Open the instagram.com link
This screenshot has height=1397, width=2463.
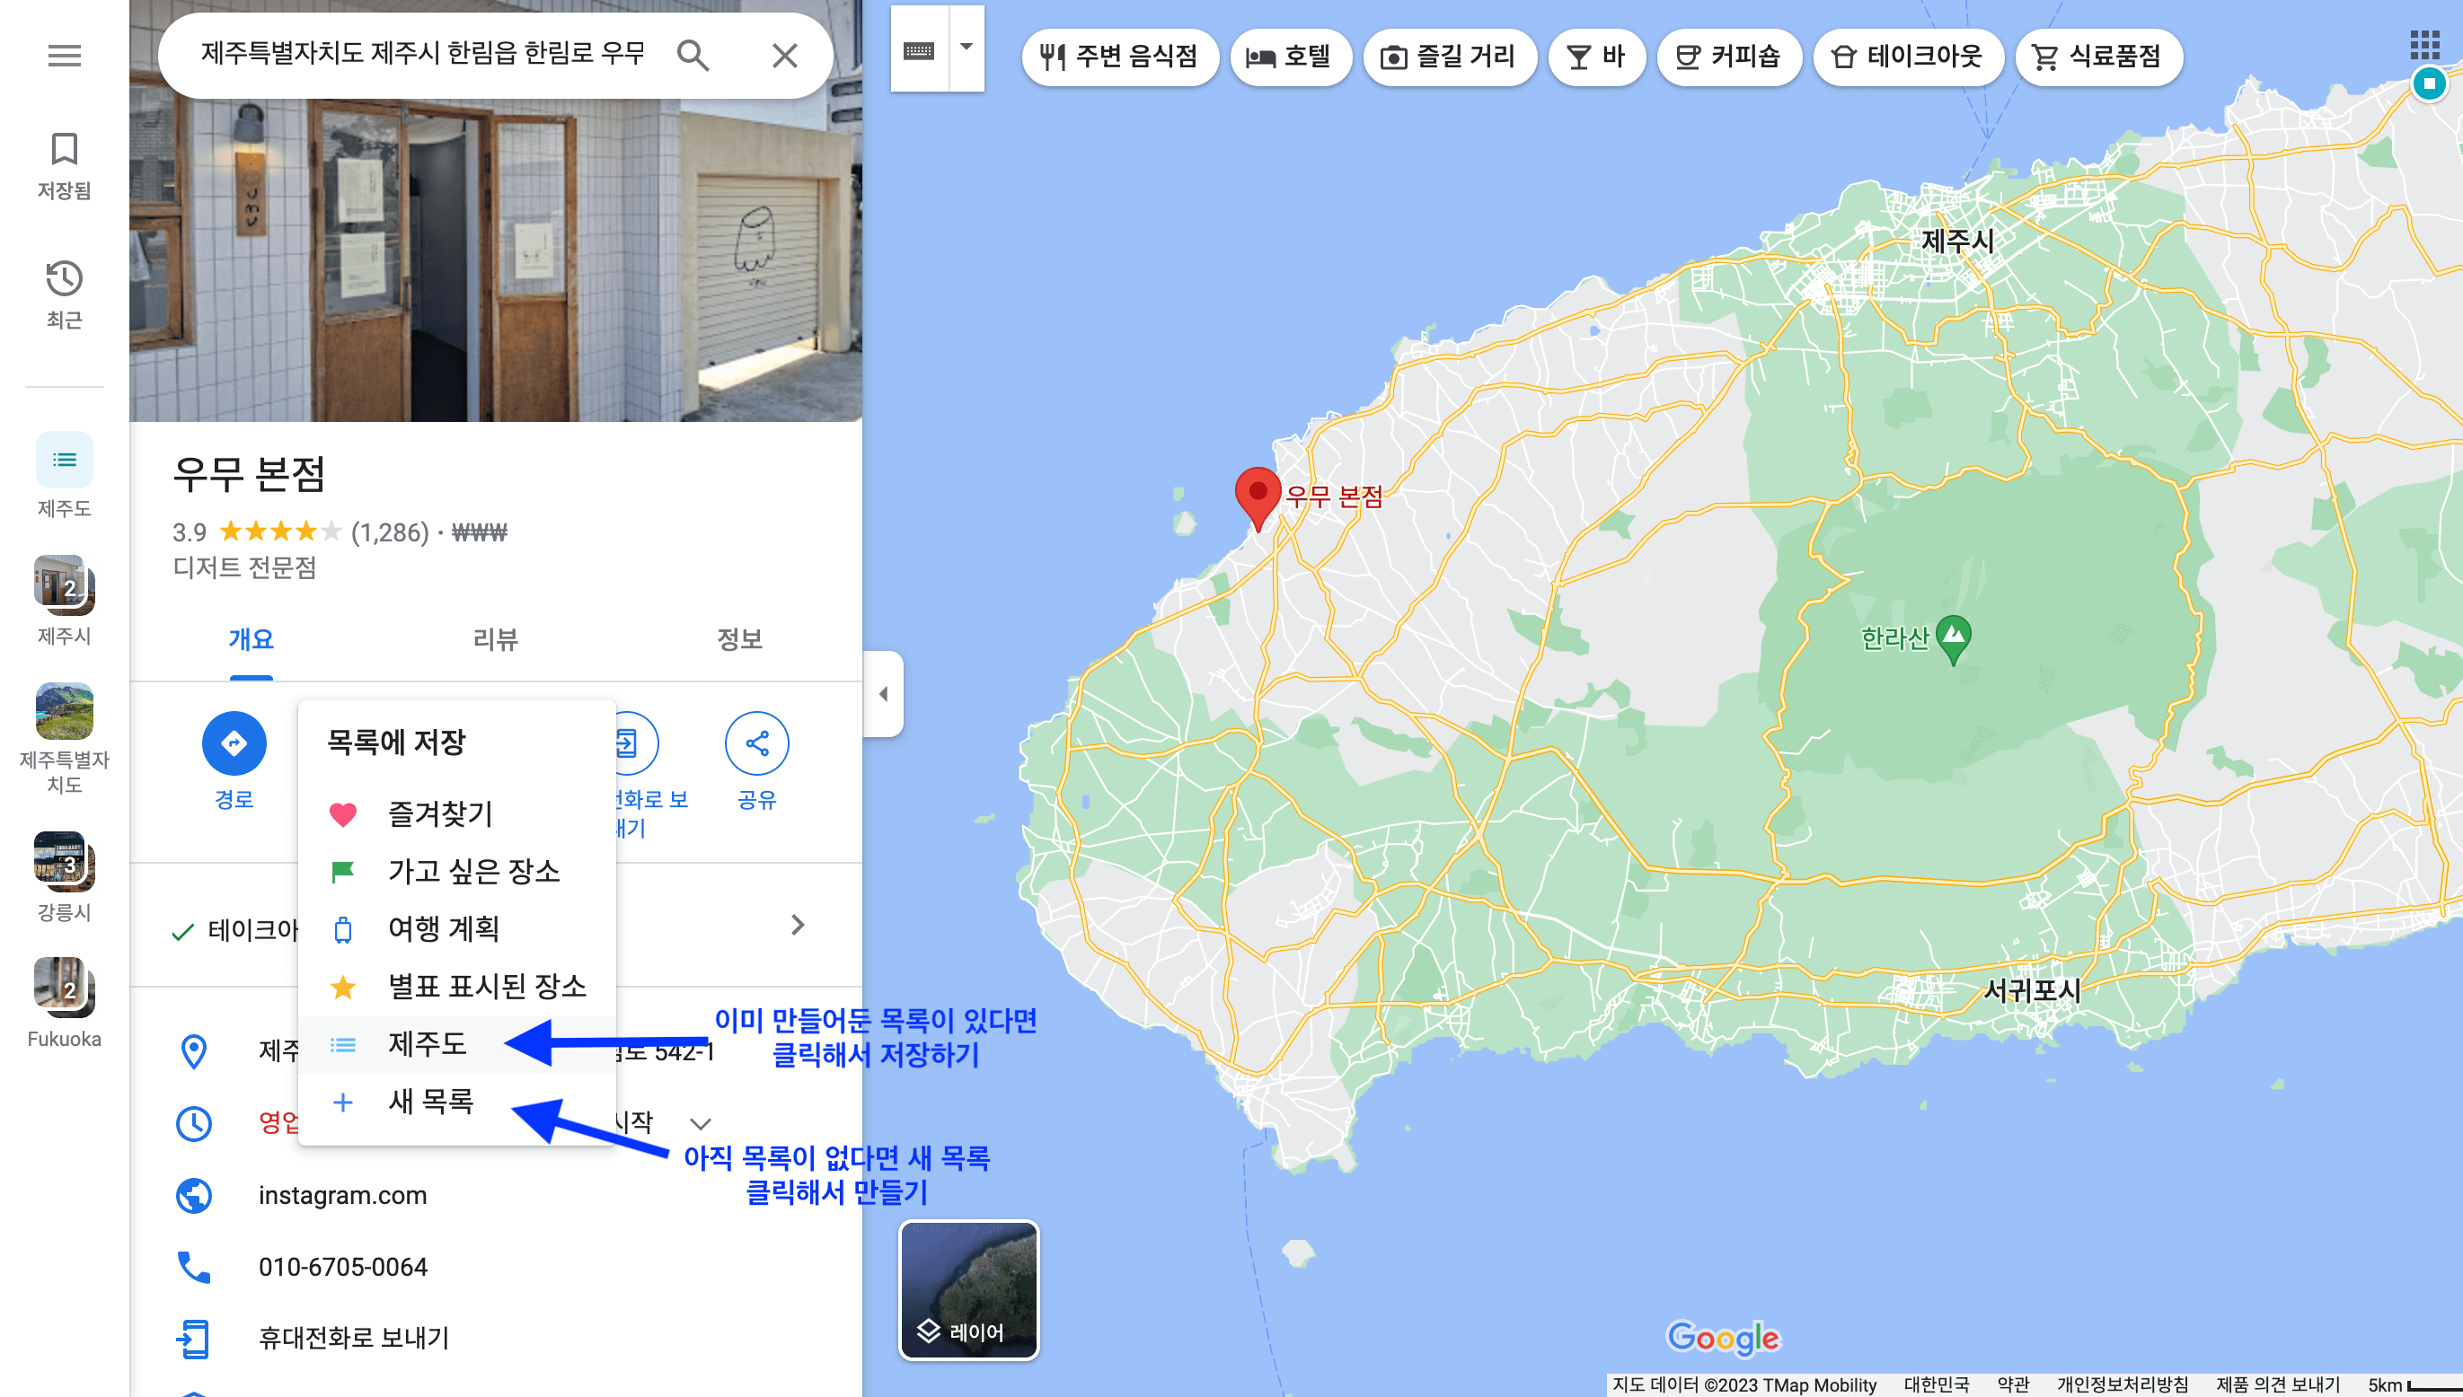(342, 1196)
